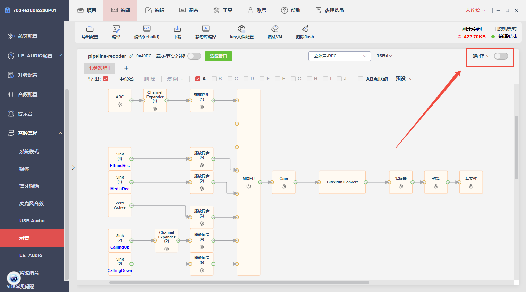Open the 复制 copy dropdown

[x=175, y=79]
